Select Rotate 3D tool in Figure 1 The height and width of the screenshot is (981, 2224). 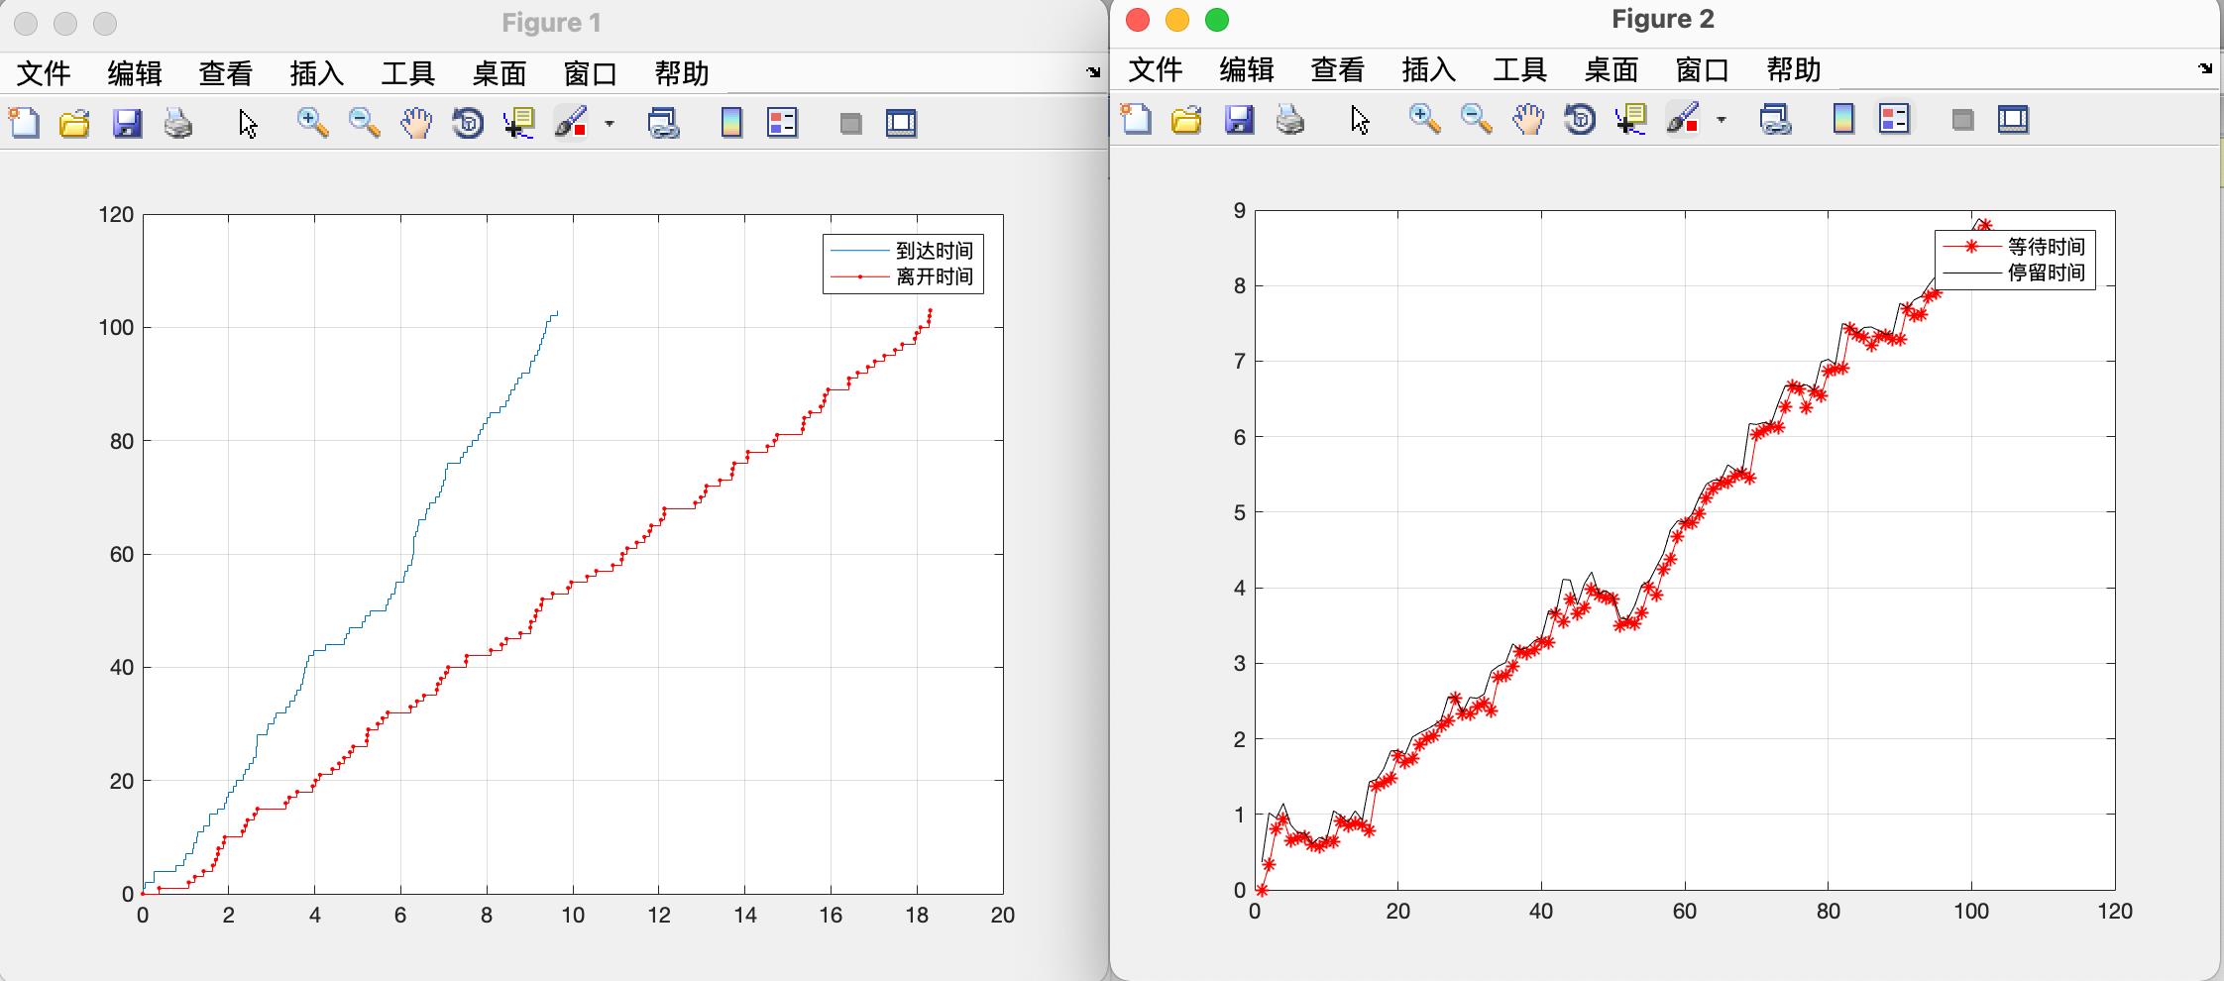[x=468, y=123]
